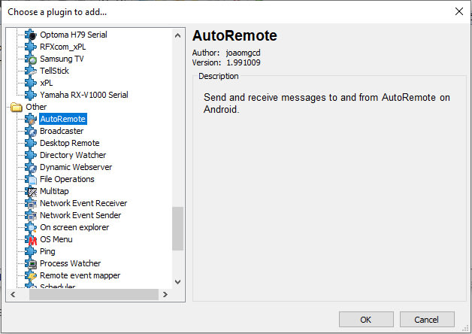
Task: Click the Multitap plugin icon
Action: [31, 191]
